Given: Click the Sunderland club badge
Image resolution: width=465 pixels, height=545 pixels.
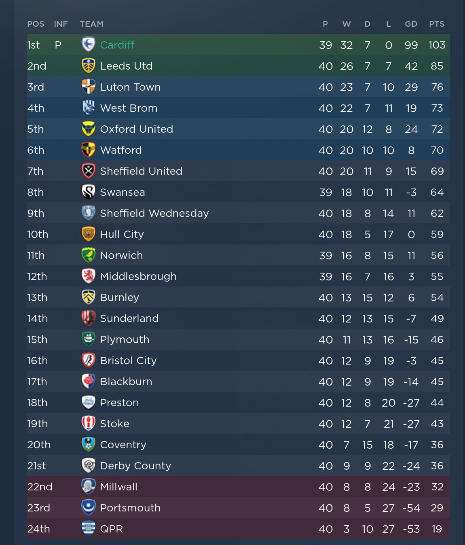Looking at the screenshot, I should tap(88, 318).
